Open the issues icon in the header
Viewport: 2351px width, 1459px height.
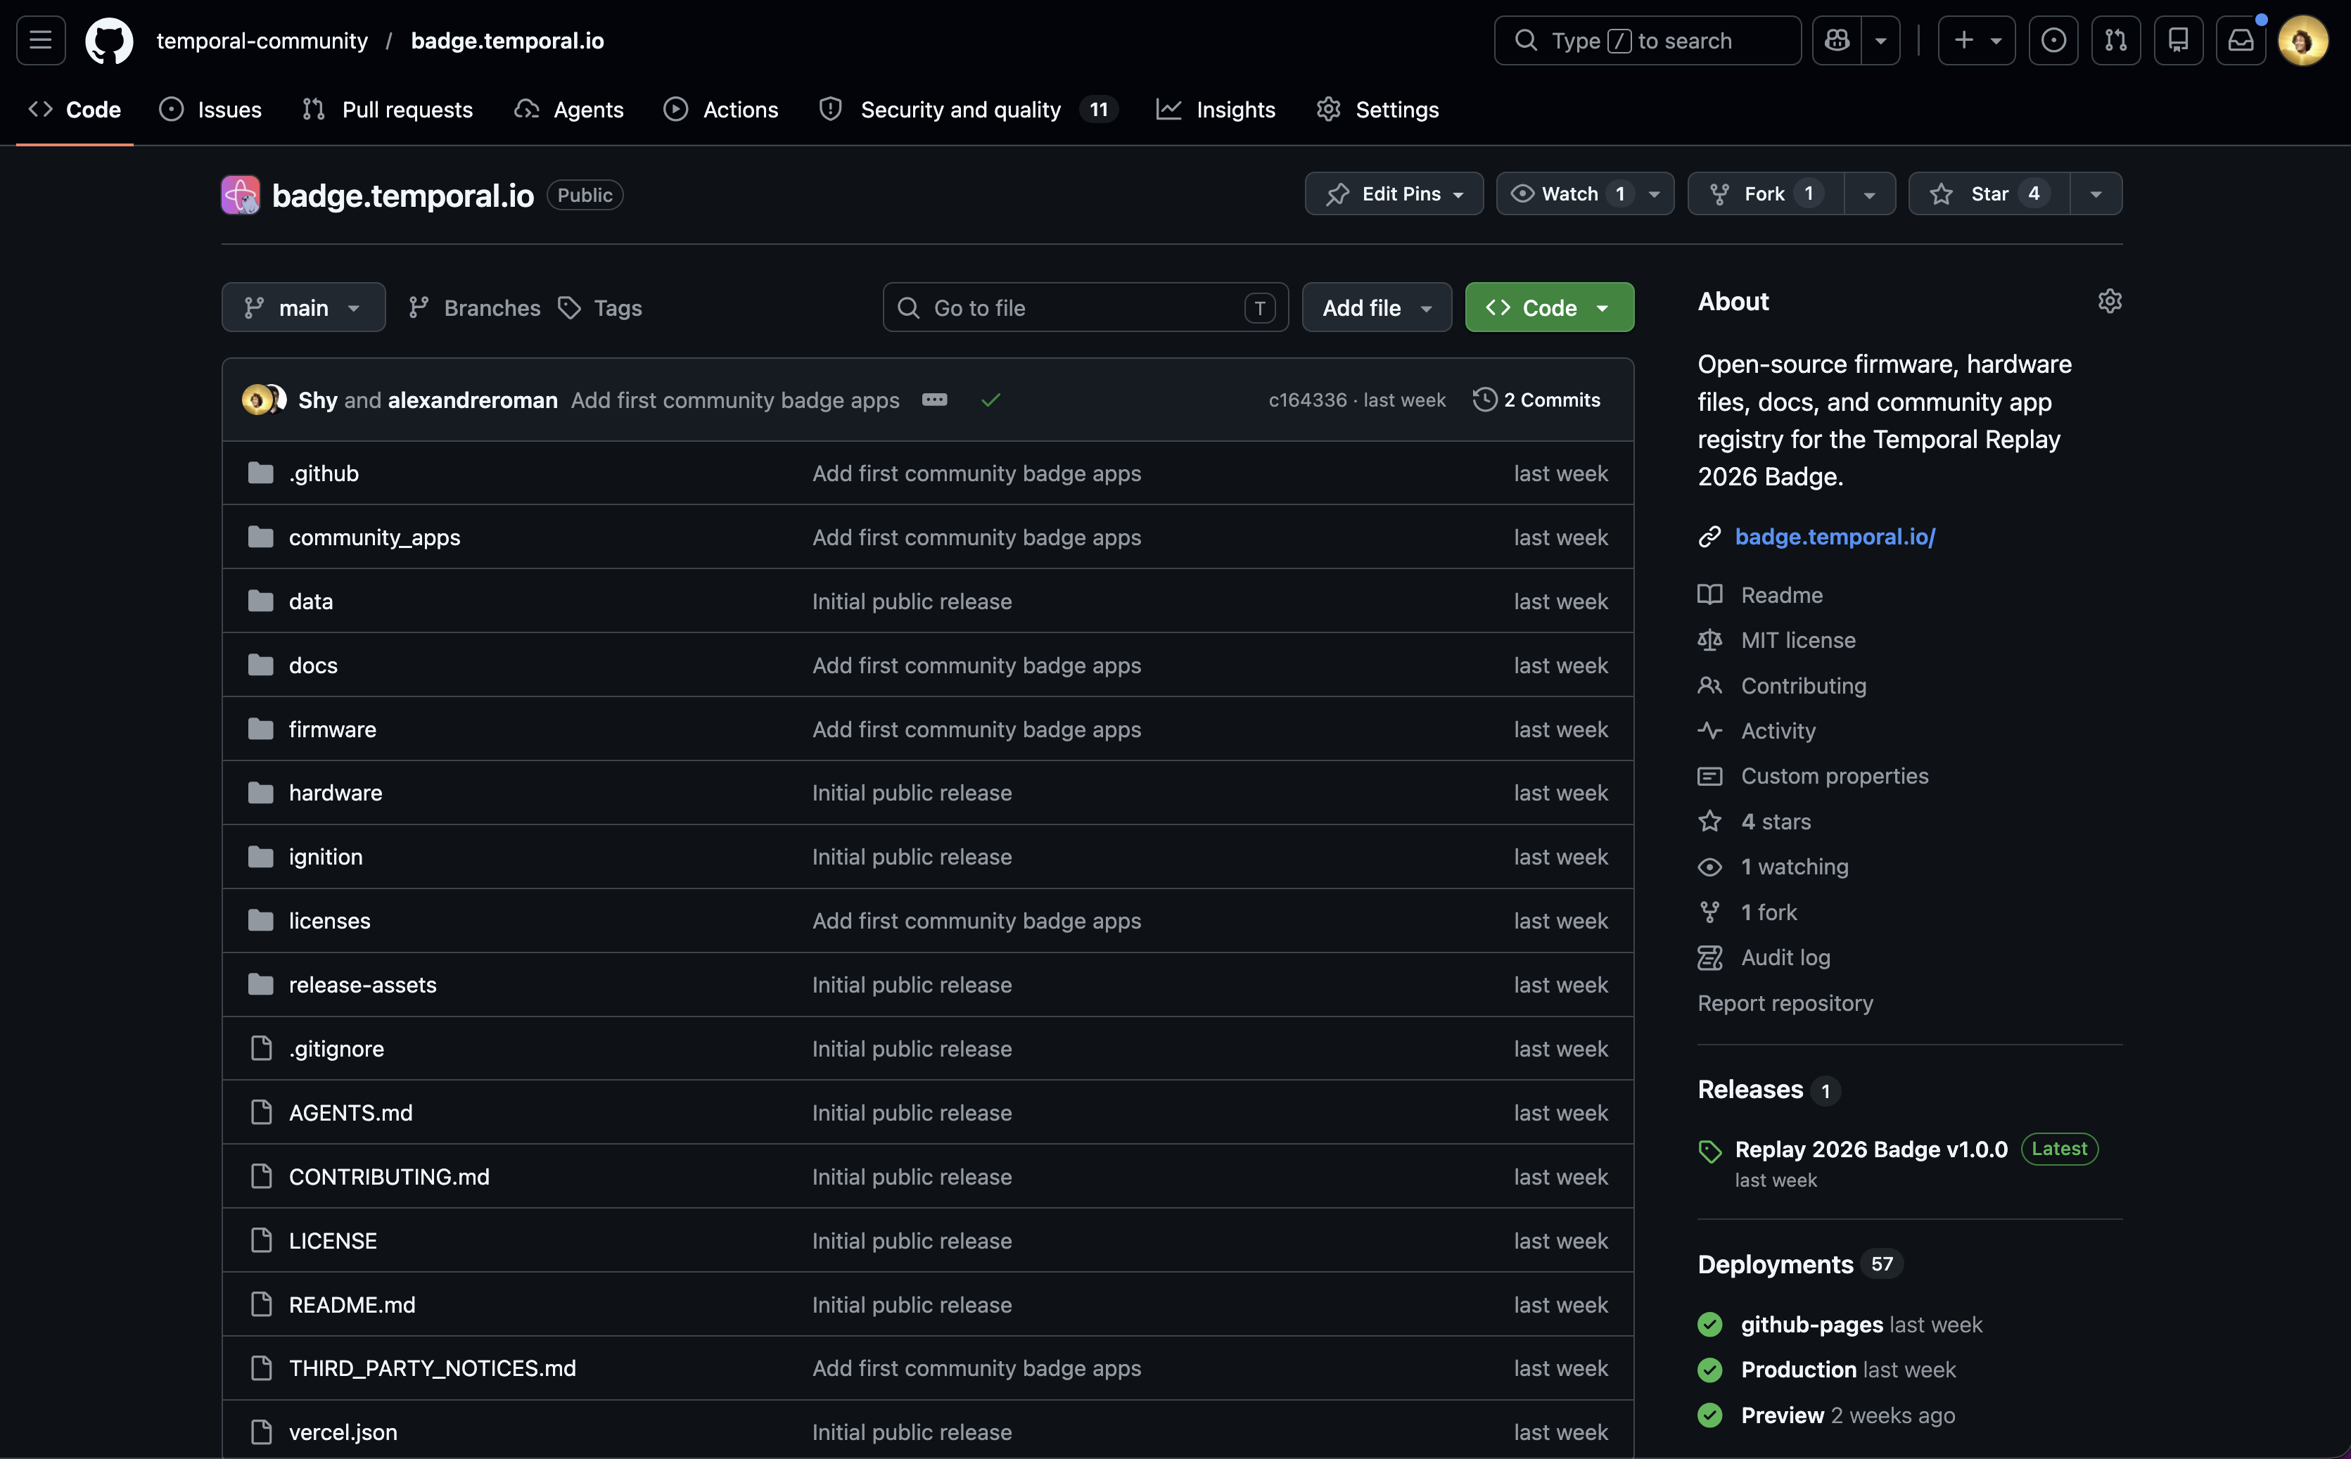pos(2054,41)
